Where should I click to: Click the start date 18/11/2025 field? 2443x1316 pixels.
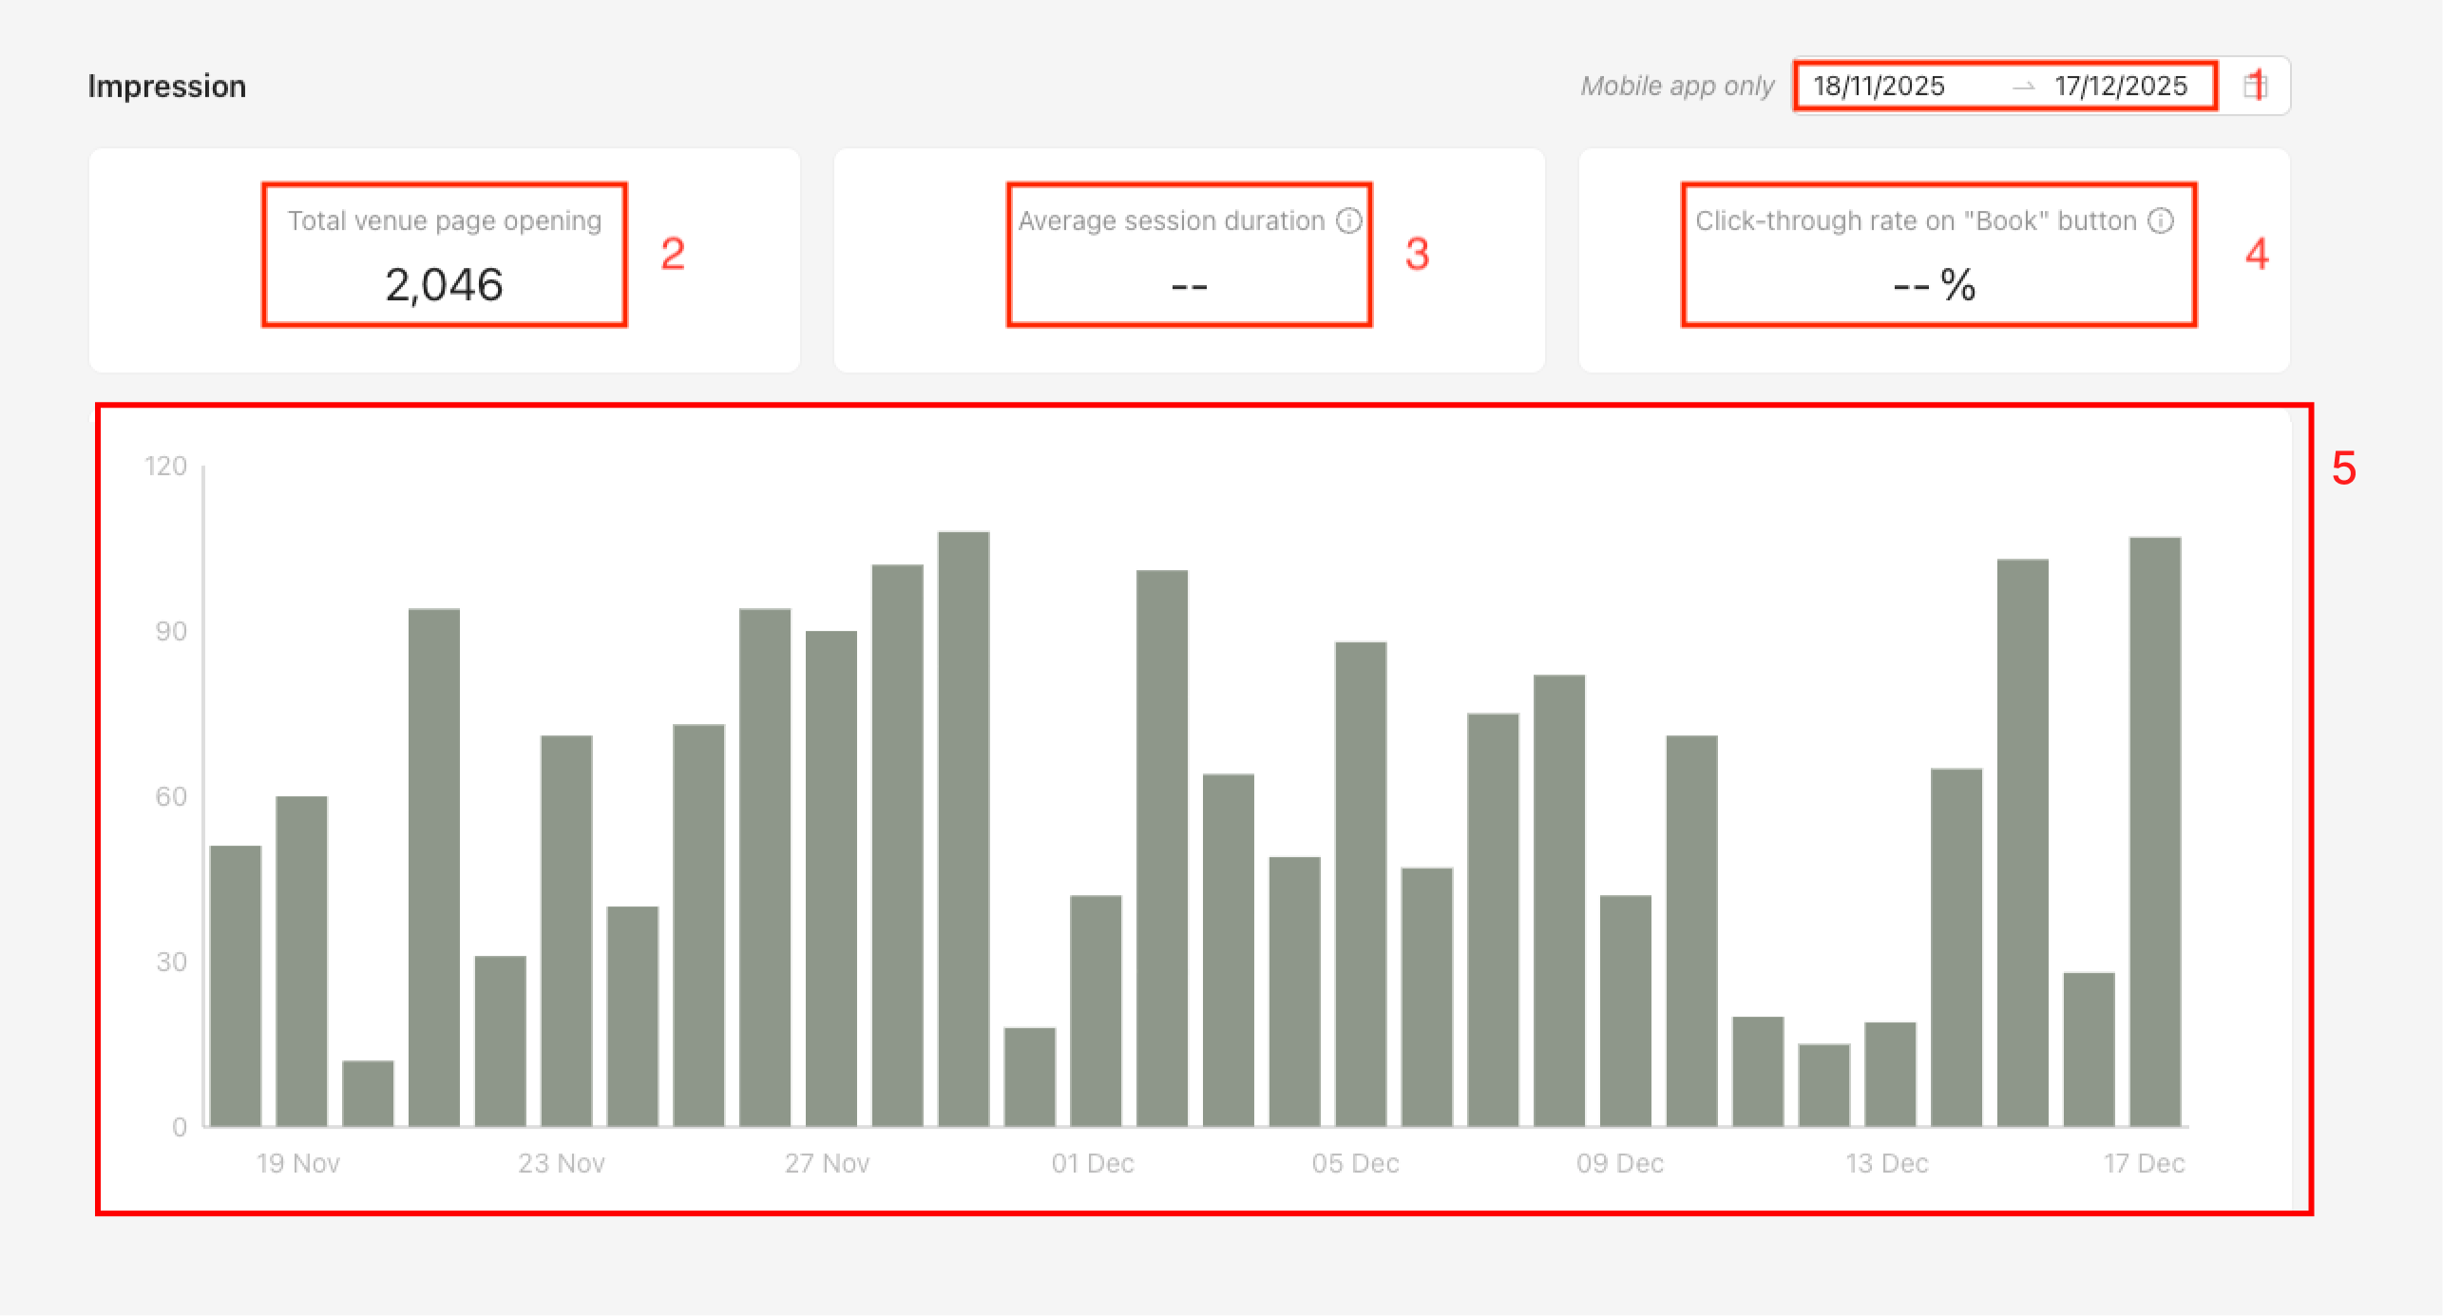coord(1879,86)
